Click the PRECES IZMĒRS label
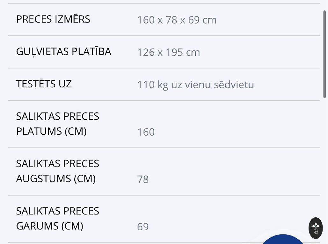Screen dimensions: 328x244 (53, 19)
